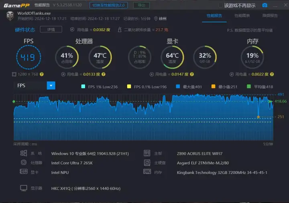Click the Windows 10 专业版 64位 text
289x203 pixels.
tap(90, 153)
